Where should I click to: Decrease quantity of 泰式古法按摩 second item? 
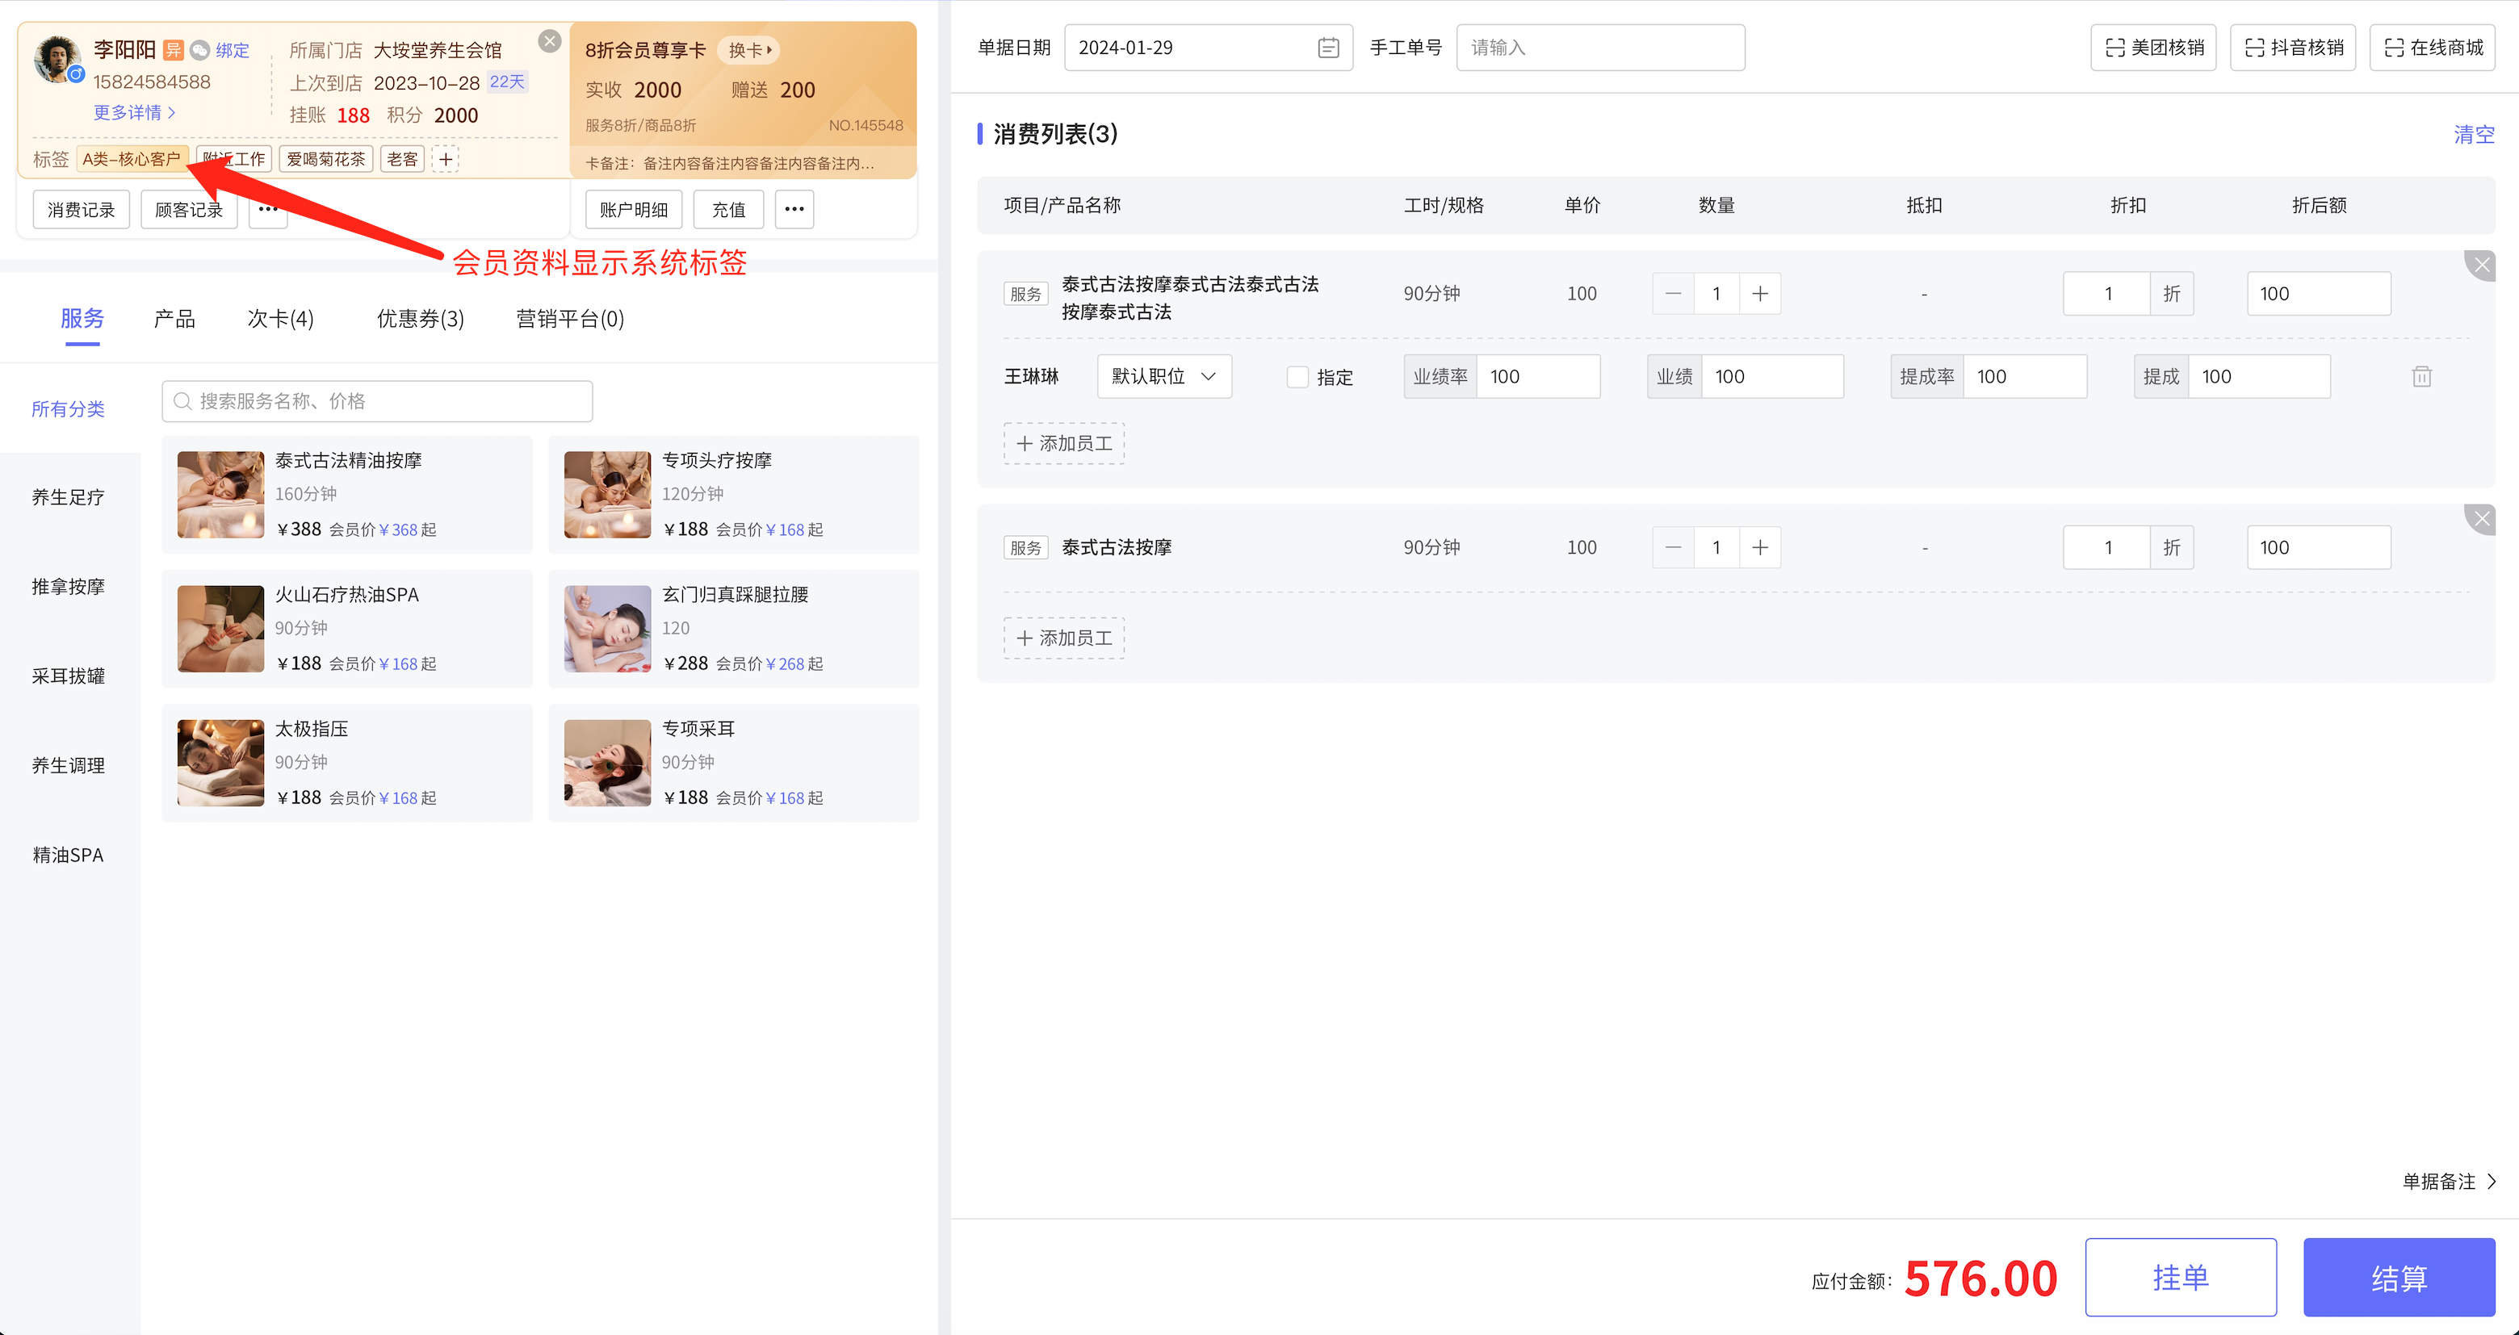1673,547
